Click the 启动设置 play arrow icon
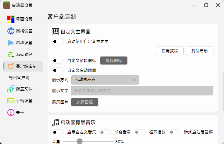The width and height of the screenshot is (224, 144). pos(11,43)
